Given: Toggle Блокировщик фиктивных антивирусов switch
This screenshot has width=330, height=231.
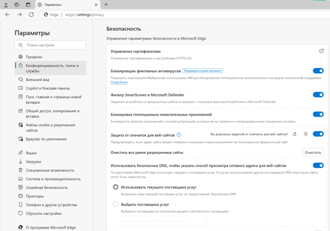Looking at the screenshot, I should tap(318, 71).
